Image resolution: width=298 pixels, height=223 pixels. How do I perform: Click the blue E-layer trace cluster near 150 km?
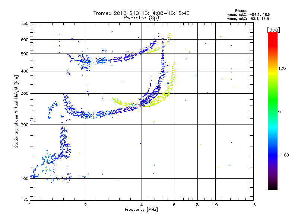point(65,143)
